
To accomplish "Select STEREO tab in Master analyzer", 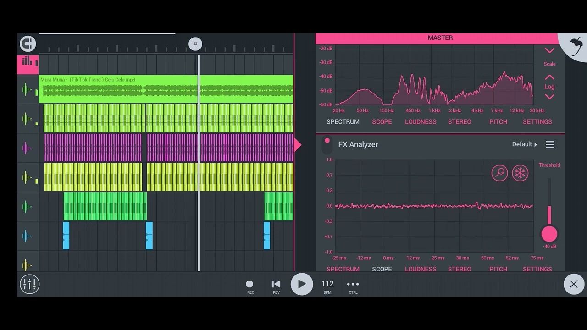I will [x=460, y=122].
